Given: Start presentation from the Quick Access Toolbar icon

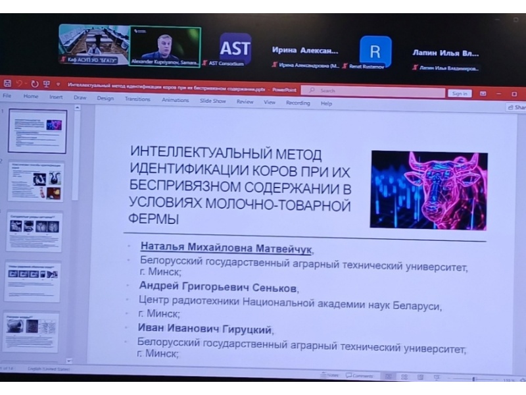Looking at the screenshot, I should [46, 84].
